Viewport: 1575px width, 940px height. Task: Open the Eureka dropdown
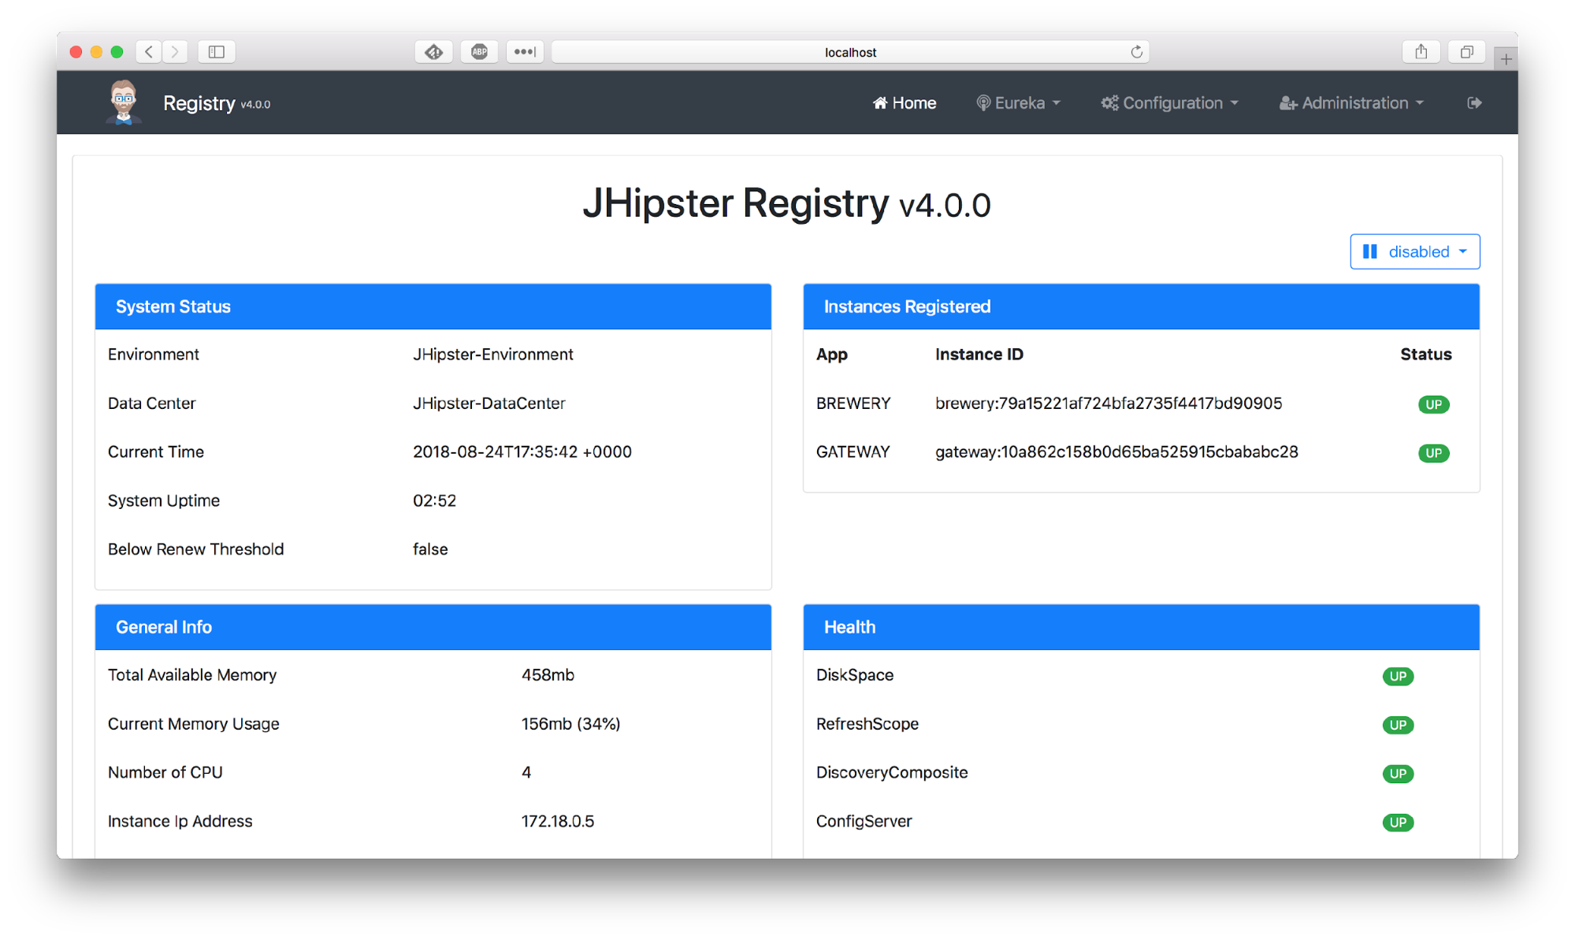coord(1017,102)
